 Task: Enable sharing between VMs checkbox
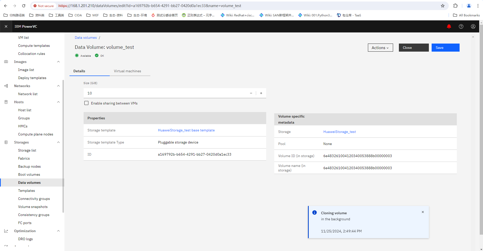point(86,103)
